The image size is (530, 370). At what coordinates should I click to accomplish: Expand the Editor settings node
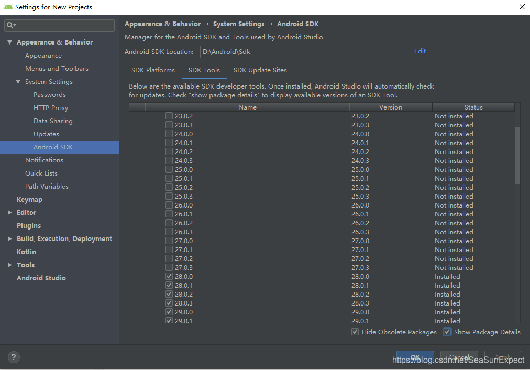(10, 212)
